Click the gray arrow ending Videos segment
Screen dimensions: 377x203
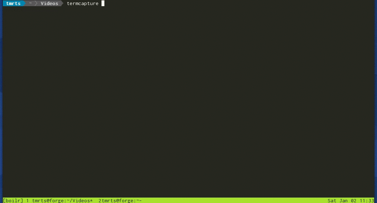tap(62, 3)
